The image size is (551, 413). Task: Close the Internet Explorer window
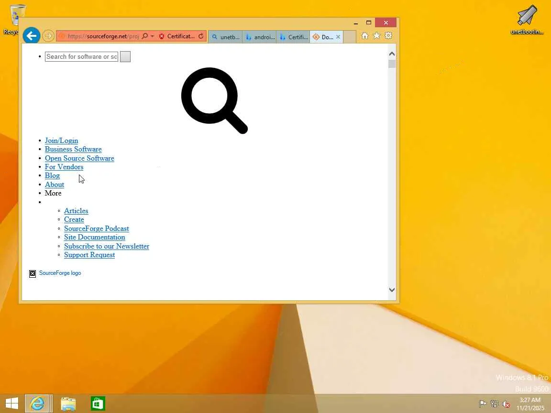386,23
